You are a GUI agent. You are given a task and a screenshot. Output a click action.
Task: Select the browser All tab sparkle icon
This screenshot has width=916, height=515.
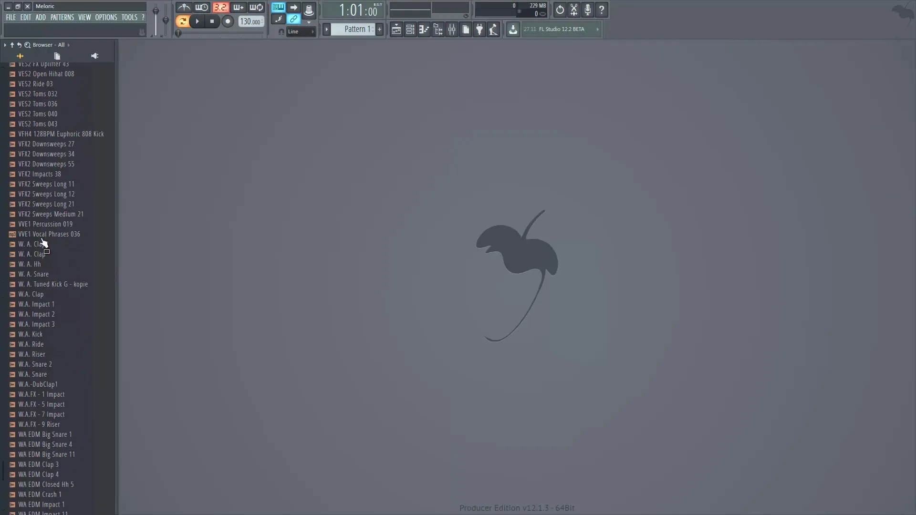pyautogui.click(x=20, y=56)
